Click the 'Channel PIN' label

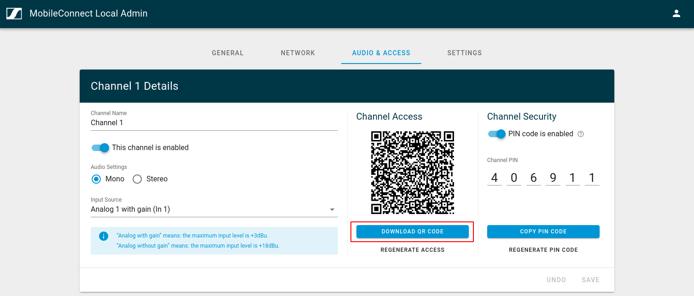click(x=502, y=160)
